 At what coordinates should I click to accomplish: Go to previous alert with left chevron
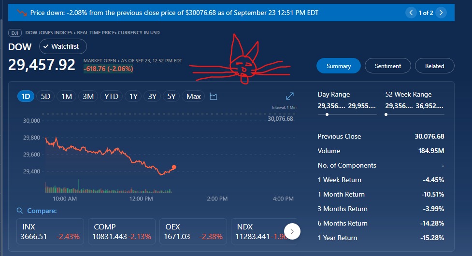[x=411, y=13]
